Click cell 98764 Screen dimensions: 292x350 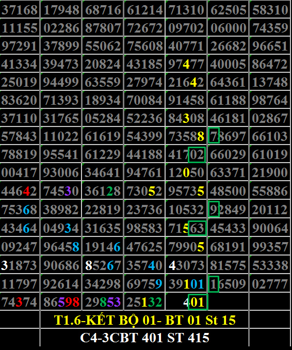coord(270,100)
